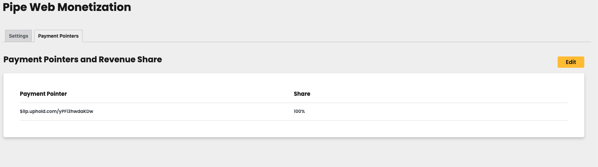Click the uphold.com pointer table row

(294, 112)
